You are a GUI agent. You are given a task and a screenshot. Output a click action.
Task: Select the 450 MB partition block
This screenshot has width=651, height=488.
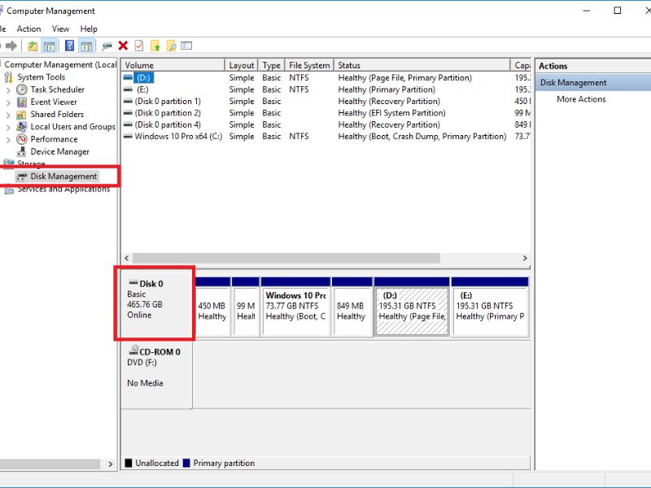pos(212,307)
